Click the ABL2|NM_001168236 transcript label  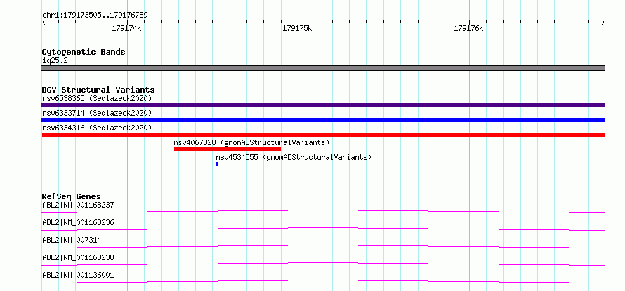78,222
